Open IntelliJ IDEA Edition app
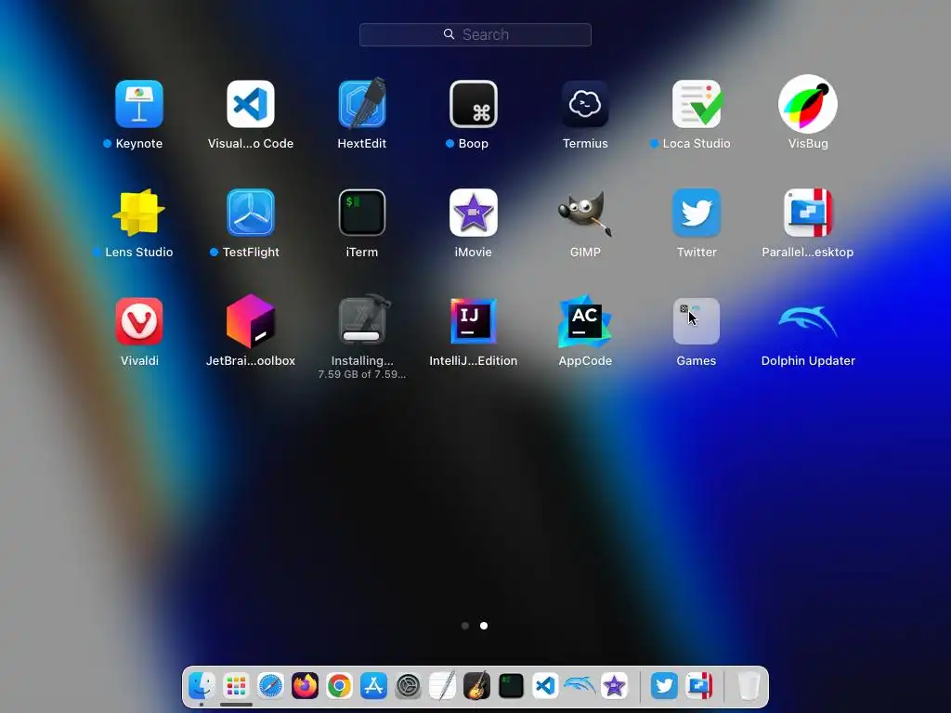951x713 pixels. (474, 321)
